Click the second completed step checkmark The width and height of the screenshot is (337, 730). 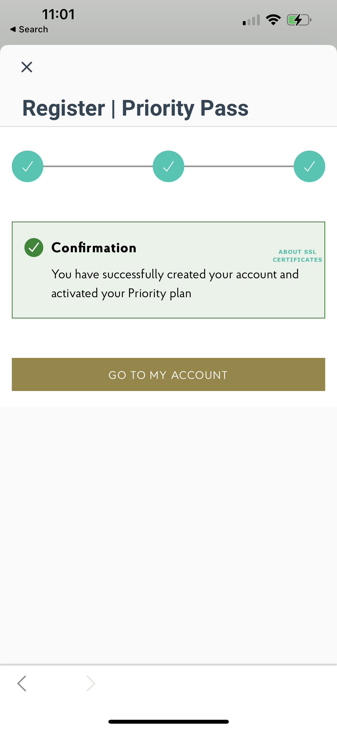(168, 166)
